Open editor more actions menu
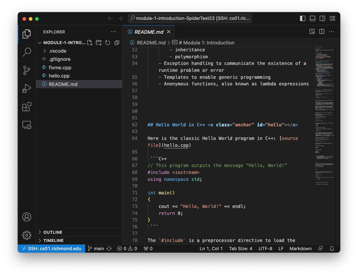The image size is (358, 276). (332, 32)
